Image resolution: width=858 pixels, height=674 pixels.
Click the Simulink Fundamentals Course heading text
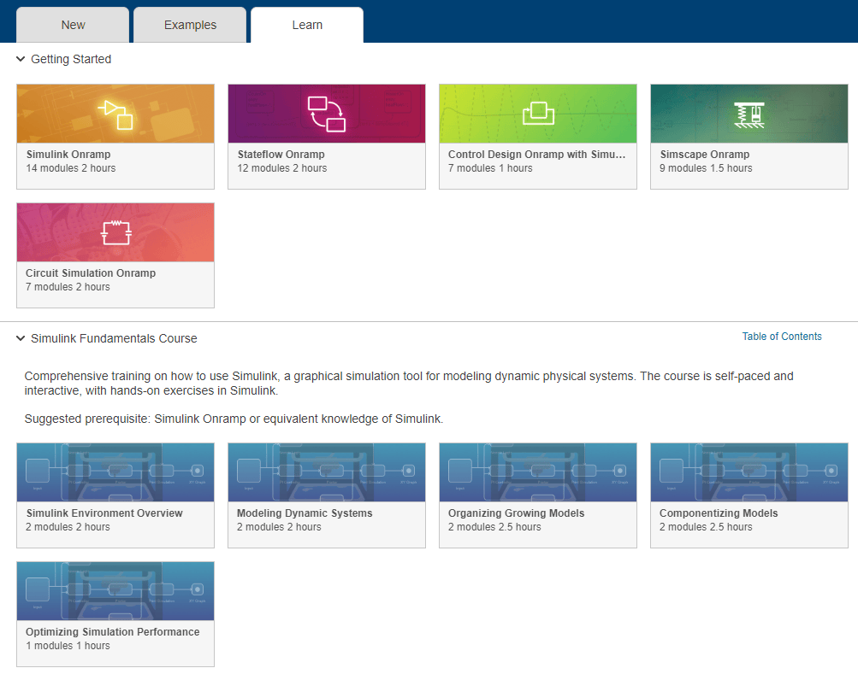coord(114,338)
